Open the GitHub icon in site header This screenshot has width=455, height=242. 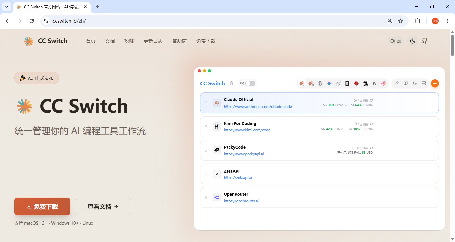pyautogui.click(x=424, y=41)
